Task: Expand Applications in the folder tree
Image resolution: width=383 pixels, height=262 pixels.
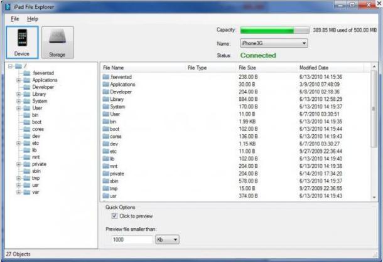Action: tap(19, 80)
